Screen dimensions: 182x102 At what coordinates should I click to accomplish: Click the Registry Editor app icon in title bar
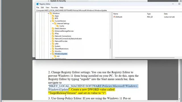tap(38, 4)
